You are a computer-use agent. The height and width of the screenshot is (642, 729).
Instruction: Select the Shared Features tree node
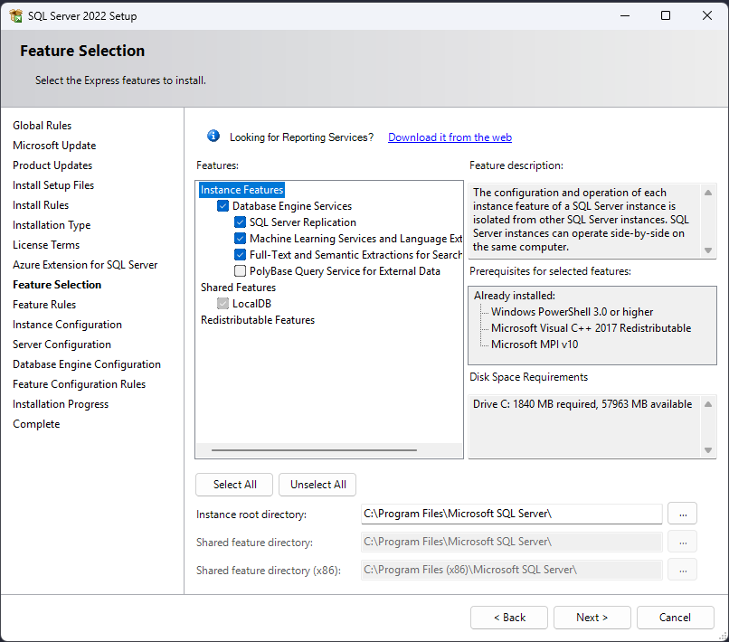tap(238, 288)
